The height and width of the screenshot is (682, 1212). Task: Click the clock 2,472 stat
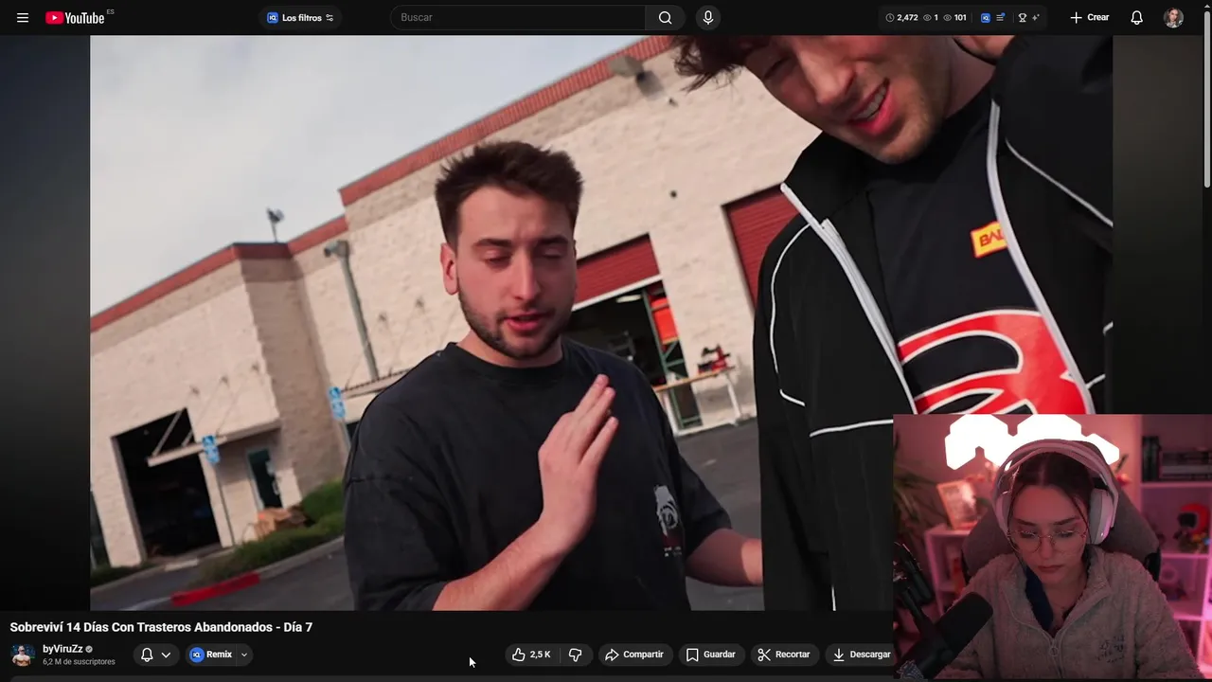coord(901,18)
